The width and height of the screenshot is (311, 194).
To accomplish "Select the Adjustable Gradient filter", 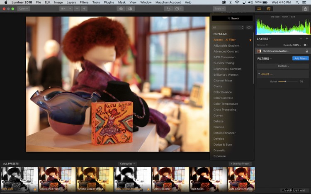I will tap(226, 46).
